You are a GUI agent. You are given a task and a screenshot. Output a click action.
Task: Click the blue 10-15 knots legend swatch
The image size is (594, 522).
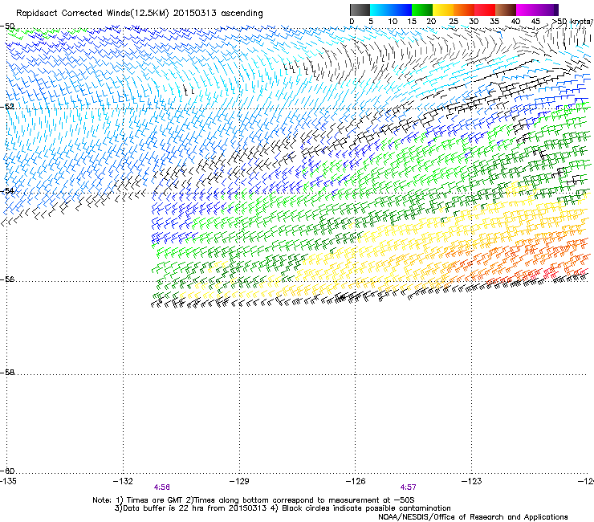tap(401, 10)
